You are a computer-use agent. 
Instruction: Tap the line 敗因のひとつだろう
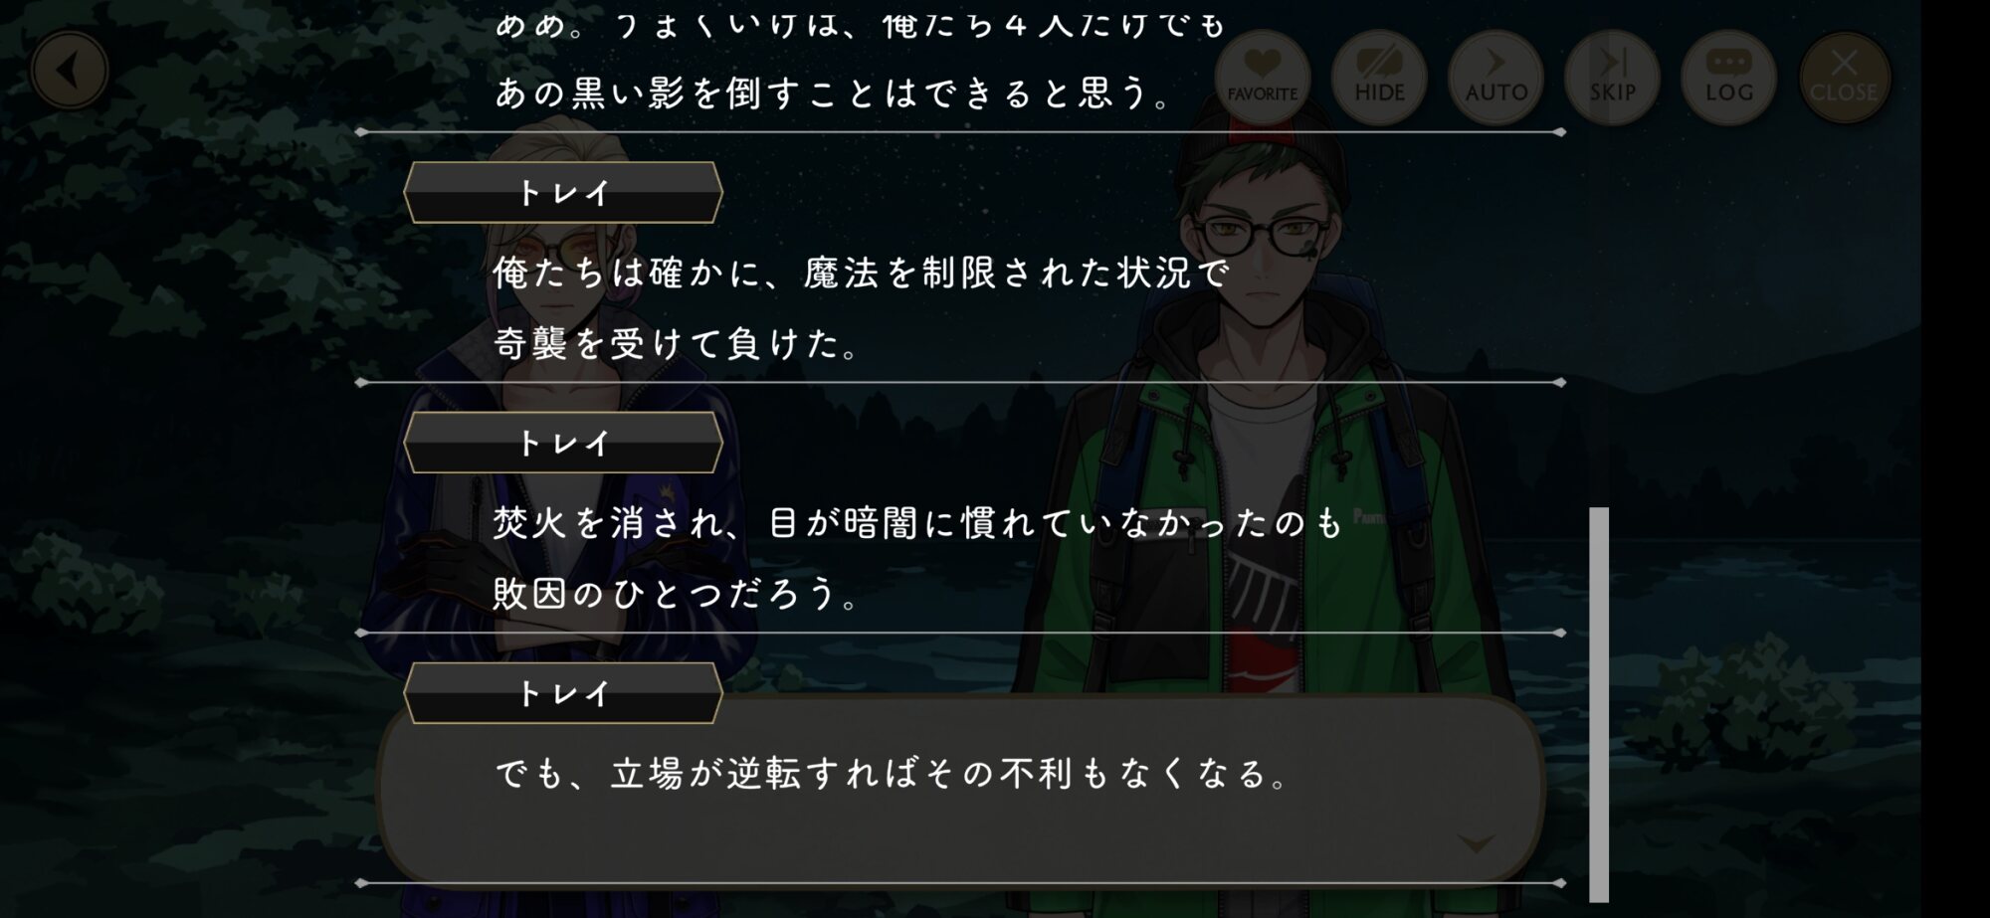pos(676,594)
